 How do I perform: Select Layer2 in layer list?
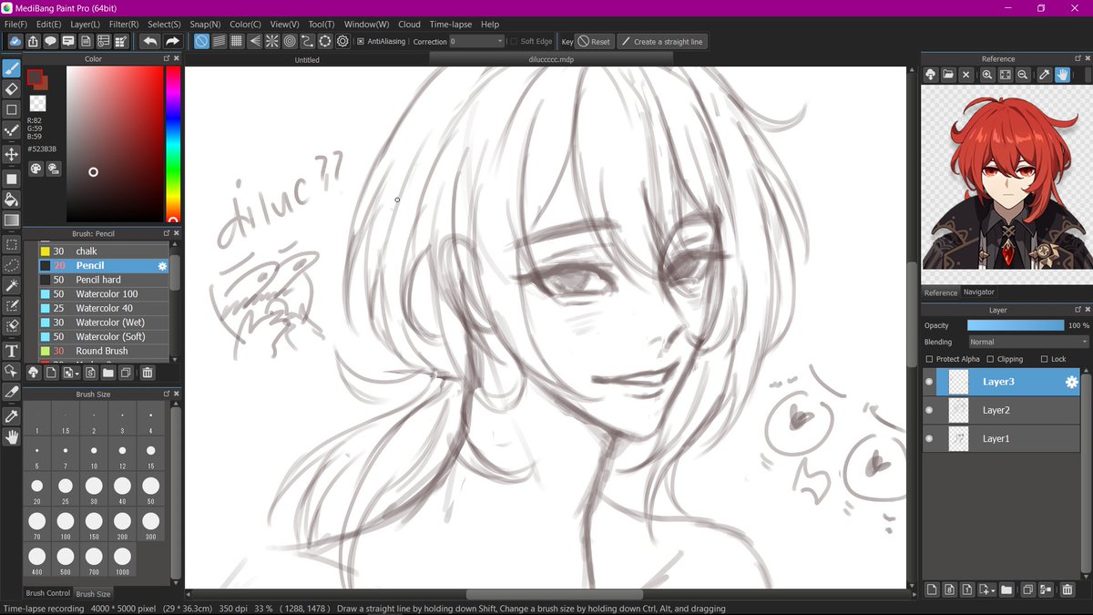point(1002,410)
